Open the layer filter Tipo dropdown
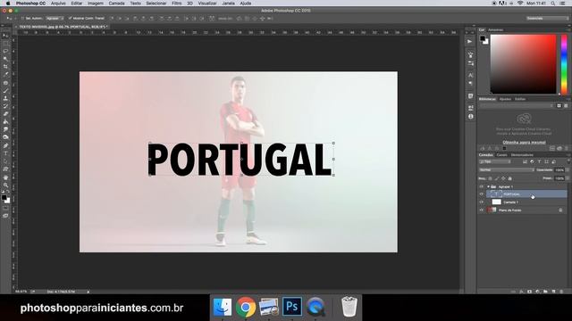This screenshot has width=572, height=321. pyautogui.click(x=495, y=161)
